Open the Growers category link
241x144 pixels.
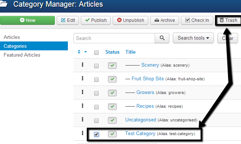145,93
